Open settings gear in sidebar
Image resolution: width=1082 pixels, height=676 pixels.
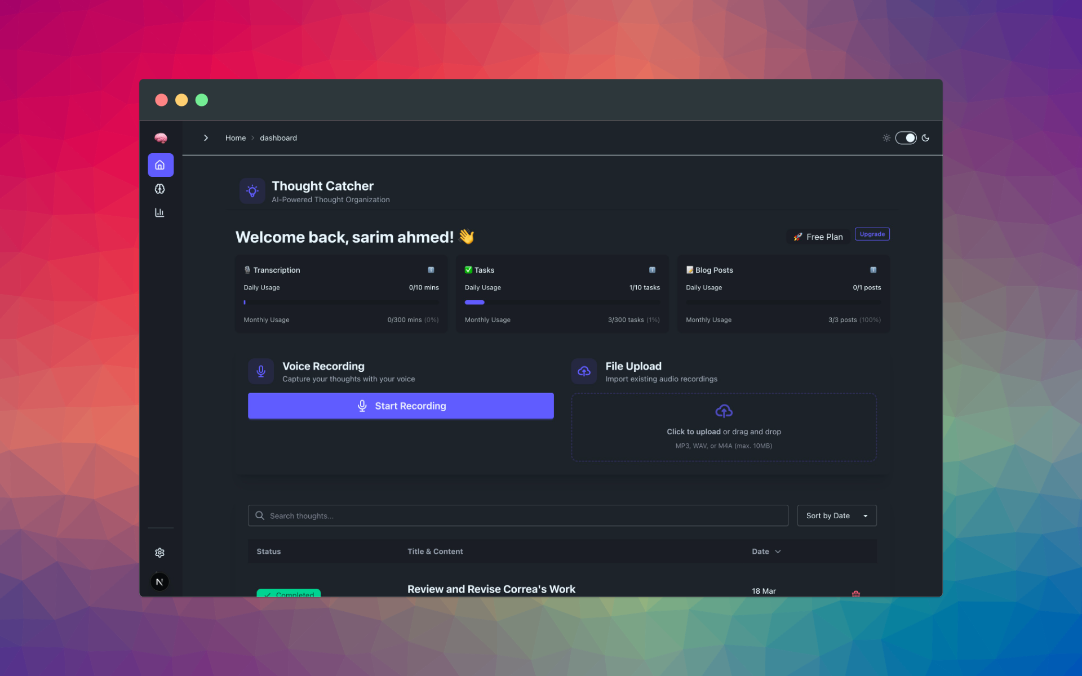[160, 553]
